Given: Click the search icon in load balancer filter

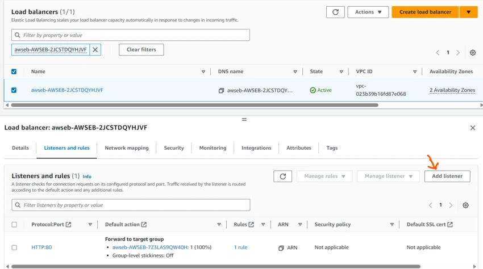Looking at the screenshot, I should click(x=18, y=35).
